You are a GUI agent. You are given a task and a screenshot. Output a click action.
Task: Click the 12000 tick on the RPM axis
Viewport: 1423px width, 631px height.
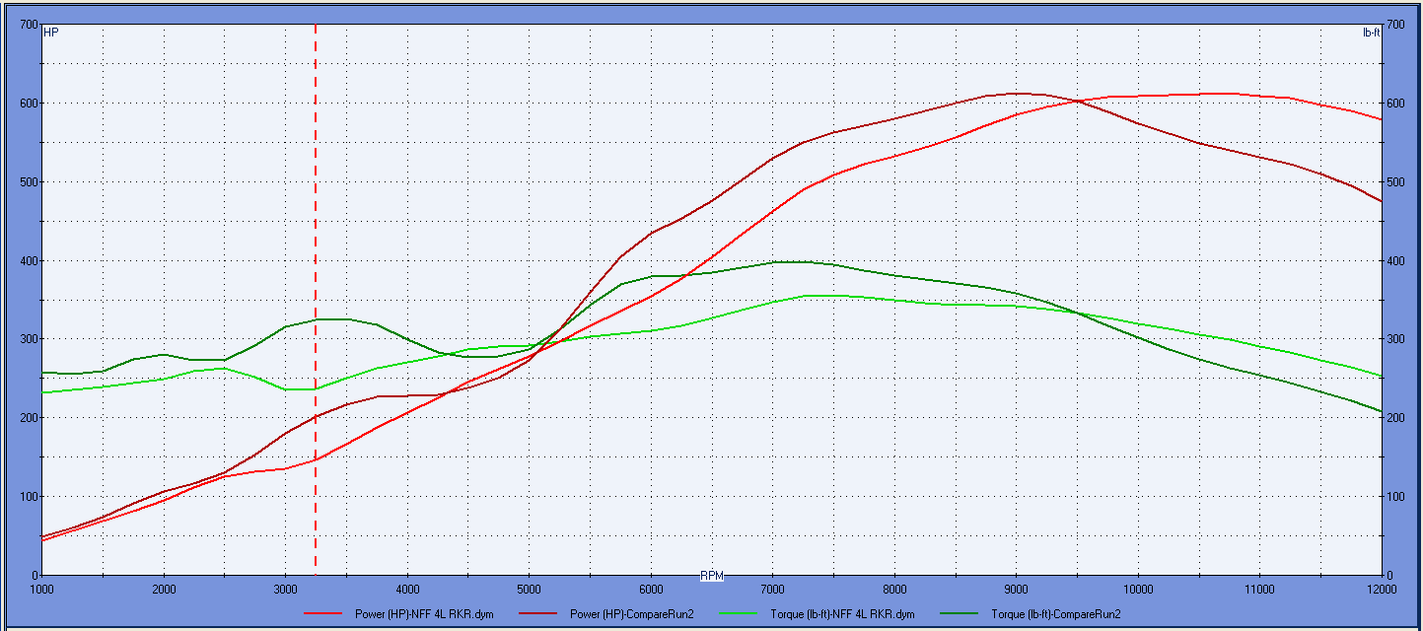1381,590
